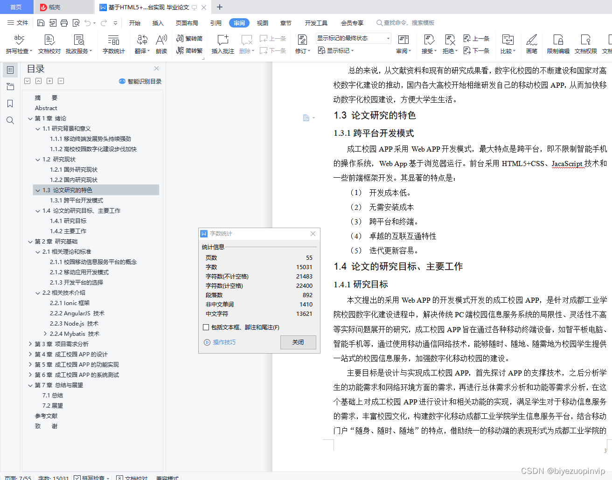Screen dimensions: 612x480
Task: Open the search icon in left sidebar
Action: [x=10, y=120]
